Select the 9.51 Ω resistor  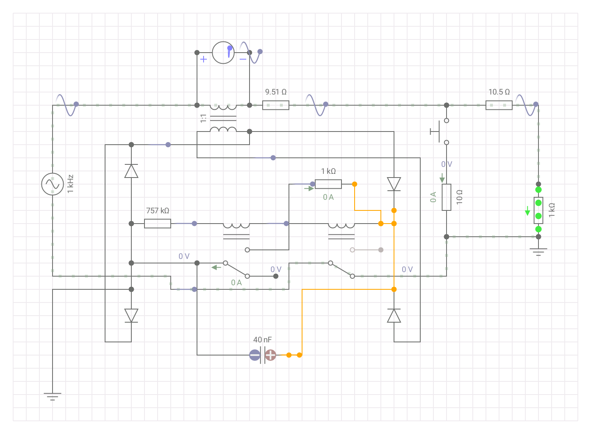click(277, 105)
